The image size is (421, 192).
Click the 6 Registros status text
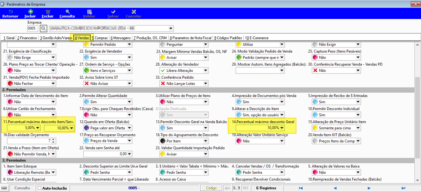(x=266, y=188)
